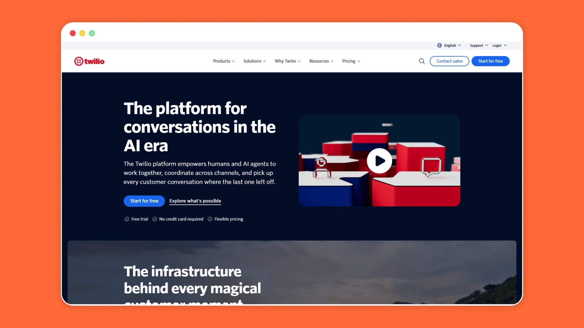Click the Free trial checkmark icon
Image resolution: width=584 pixels, height=328 pixels.
(127, 219)
